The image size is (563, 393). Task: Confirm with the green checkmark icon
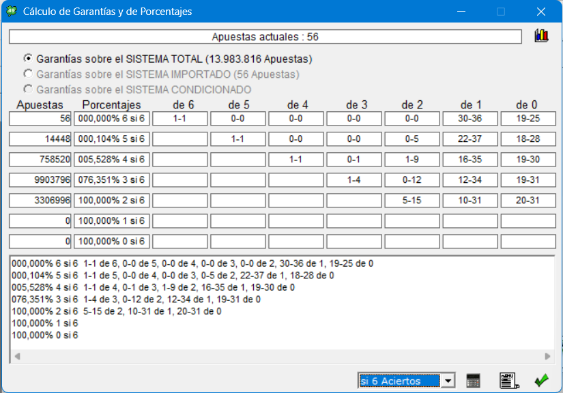tap(541, 381)
